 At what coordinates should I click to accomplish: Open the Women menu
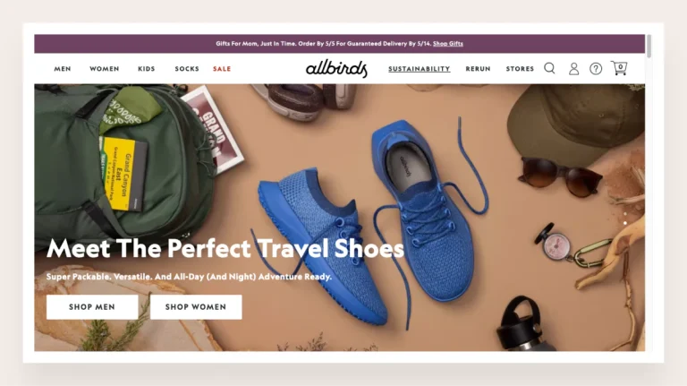tap(105, 69)
